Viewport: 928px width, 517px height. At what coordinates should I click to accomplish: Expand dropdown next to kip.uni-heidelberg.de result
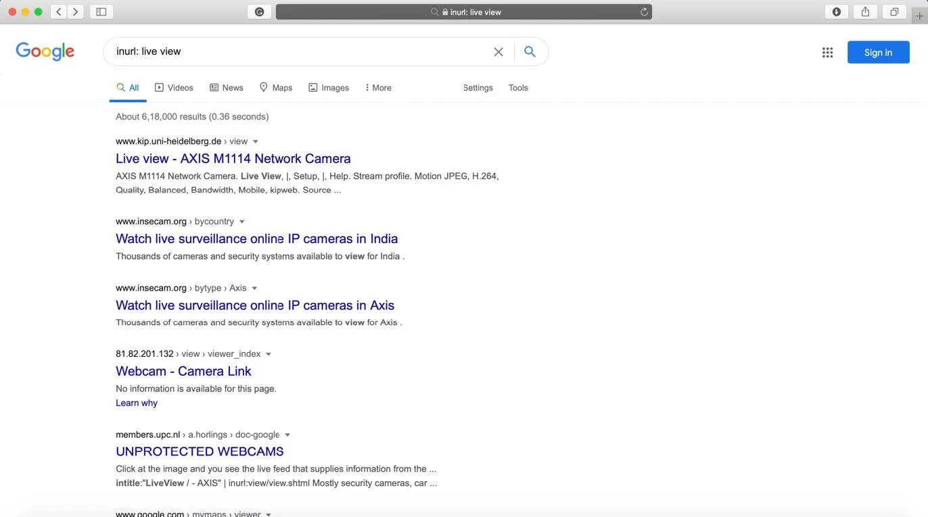[256, 142]
